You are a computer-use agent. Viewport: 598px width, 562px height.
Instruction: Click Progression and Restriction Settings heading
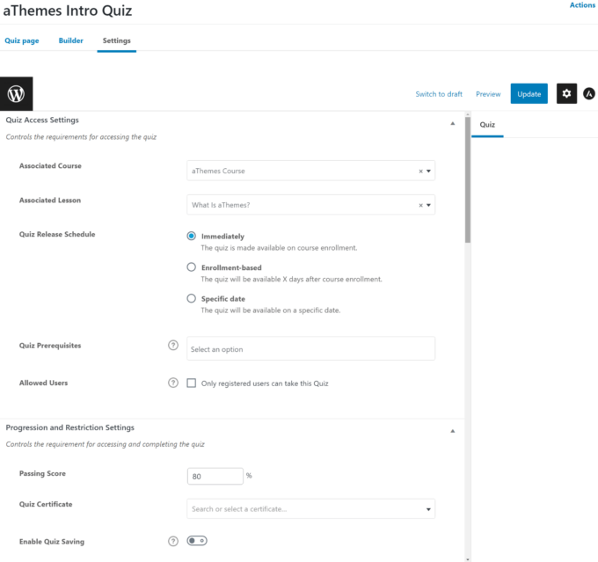tap(70, 427)
